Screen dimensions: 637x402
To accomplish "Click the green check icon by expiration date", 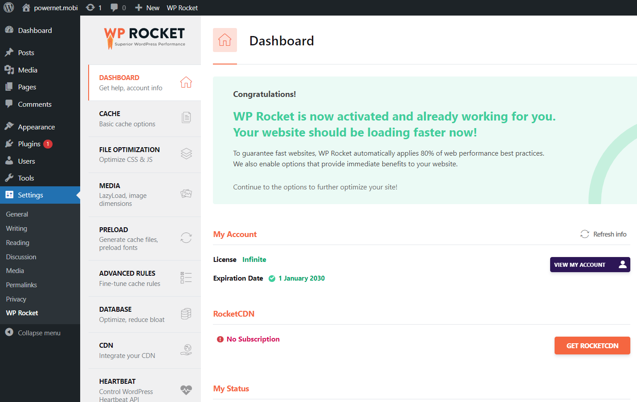I will (272, 278).
